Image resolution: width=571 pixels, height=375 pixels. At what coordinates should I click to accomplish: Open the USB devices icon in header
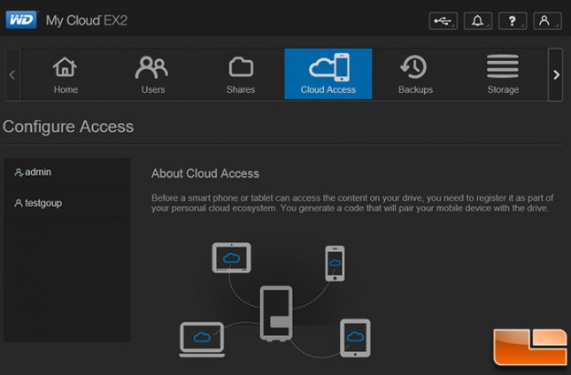click(x=443, y=21)
